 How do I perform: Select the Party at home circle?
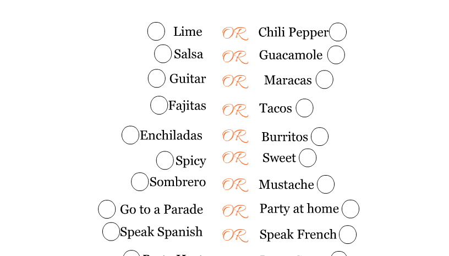[x=351, y=209]
